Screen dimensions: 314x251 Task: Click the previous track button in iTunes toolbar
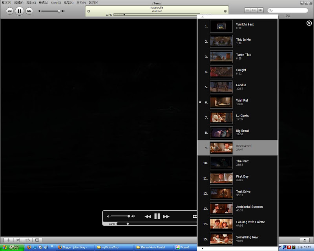coord(9,11)
